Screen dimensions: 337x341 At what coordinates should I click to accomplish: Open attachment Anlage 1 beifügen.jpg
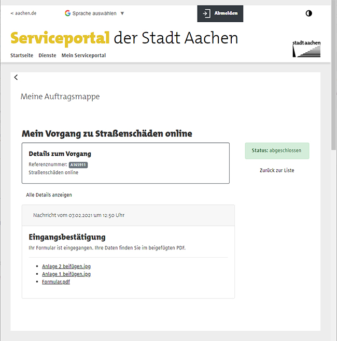66,274
